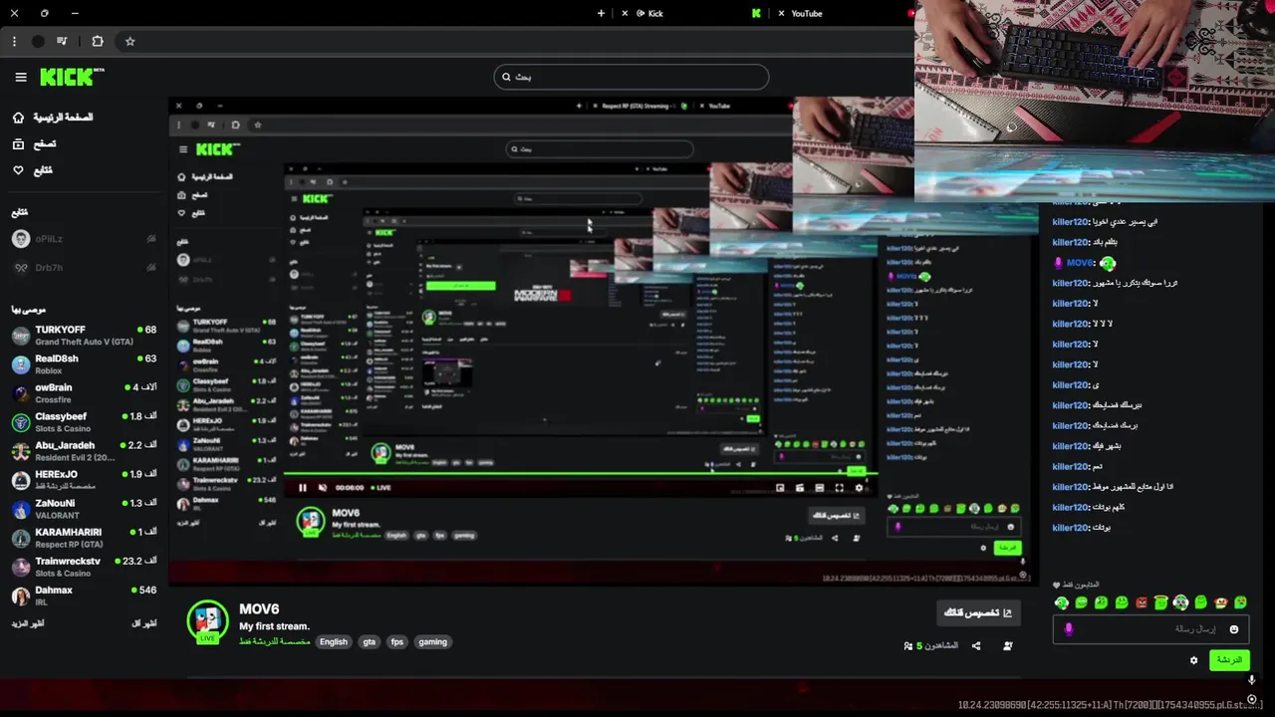
Task: Pause the stream in the video player
Action: [x=303, y=488]
